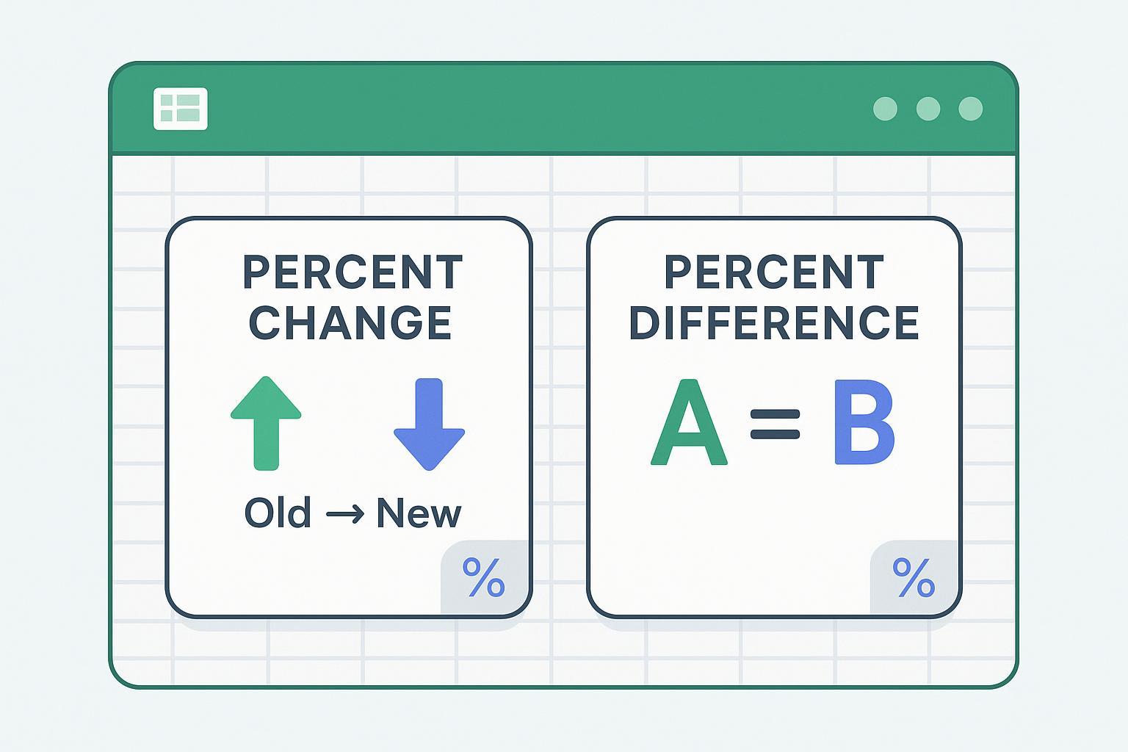Select the green letter A

coord(689,424)
